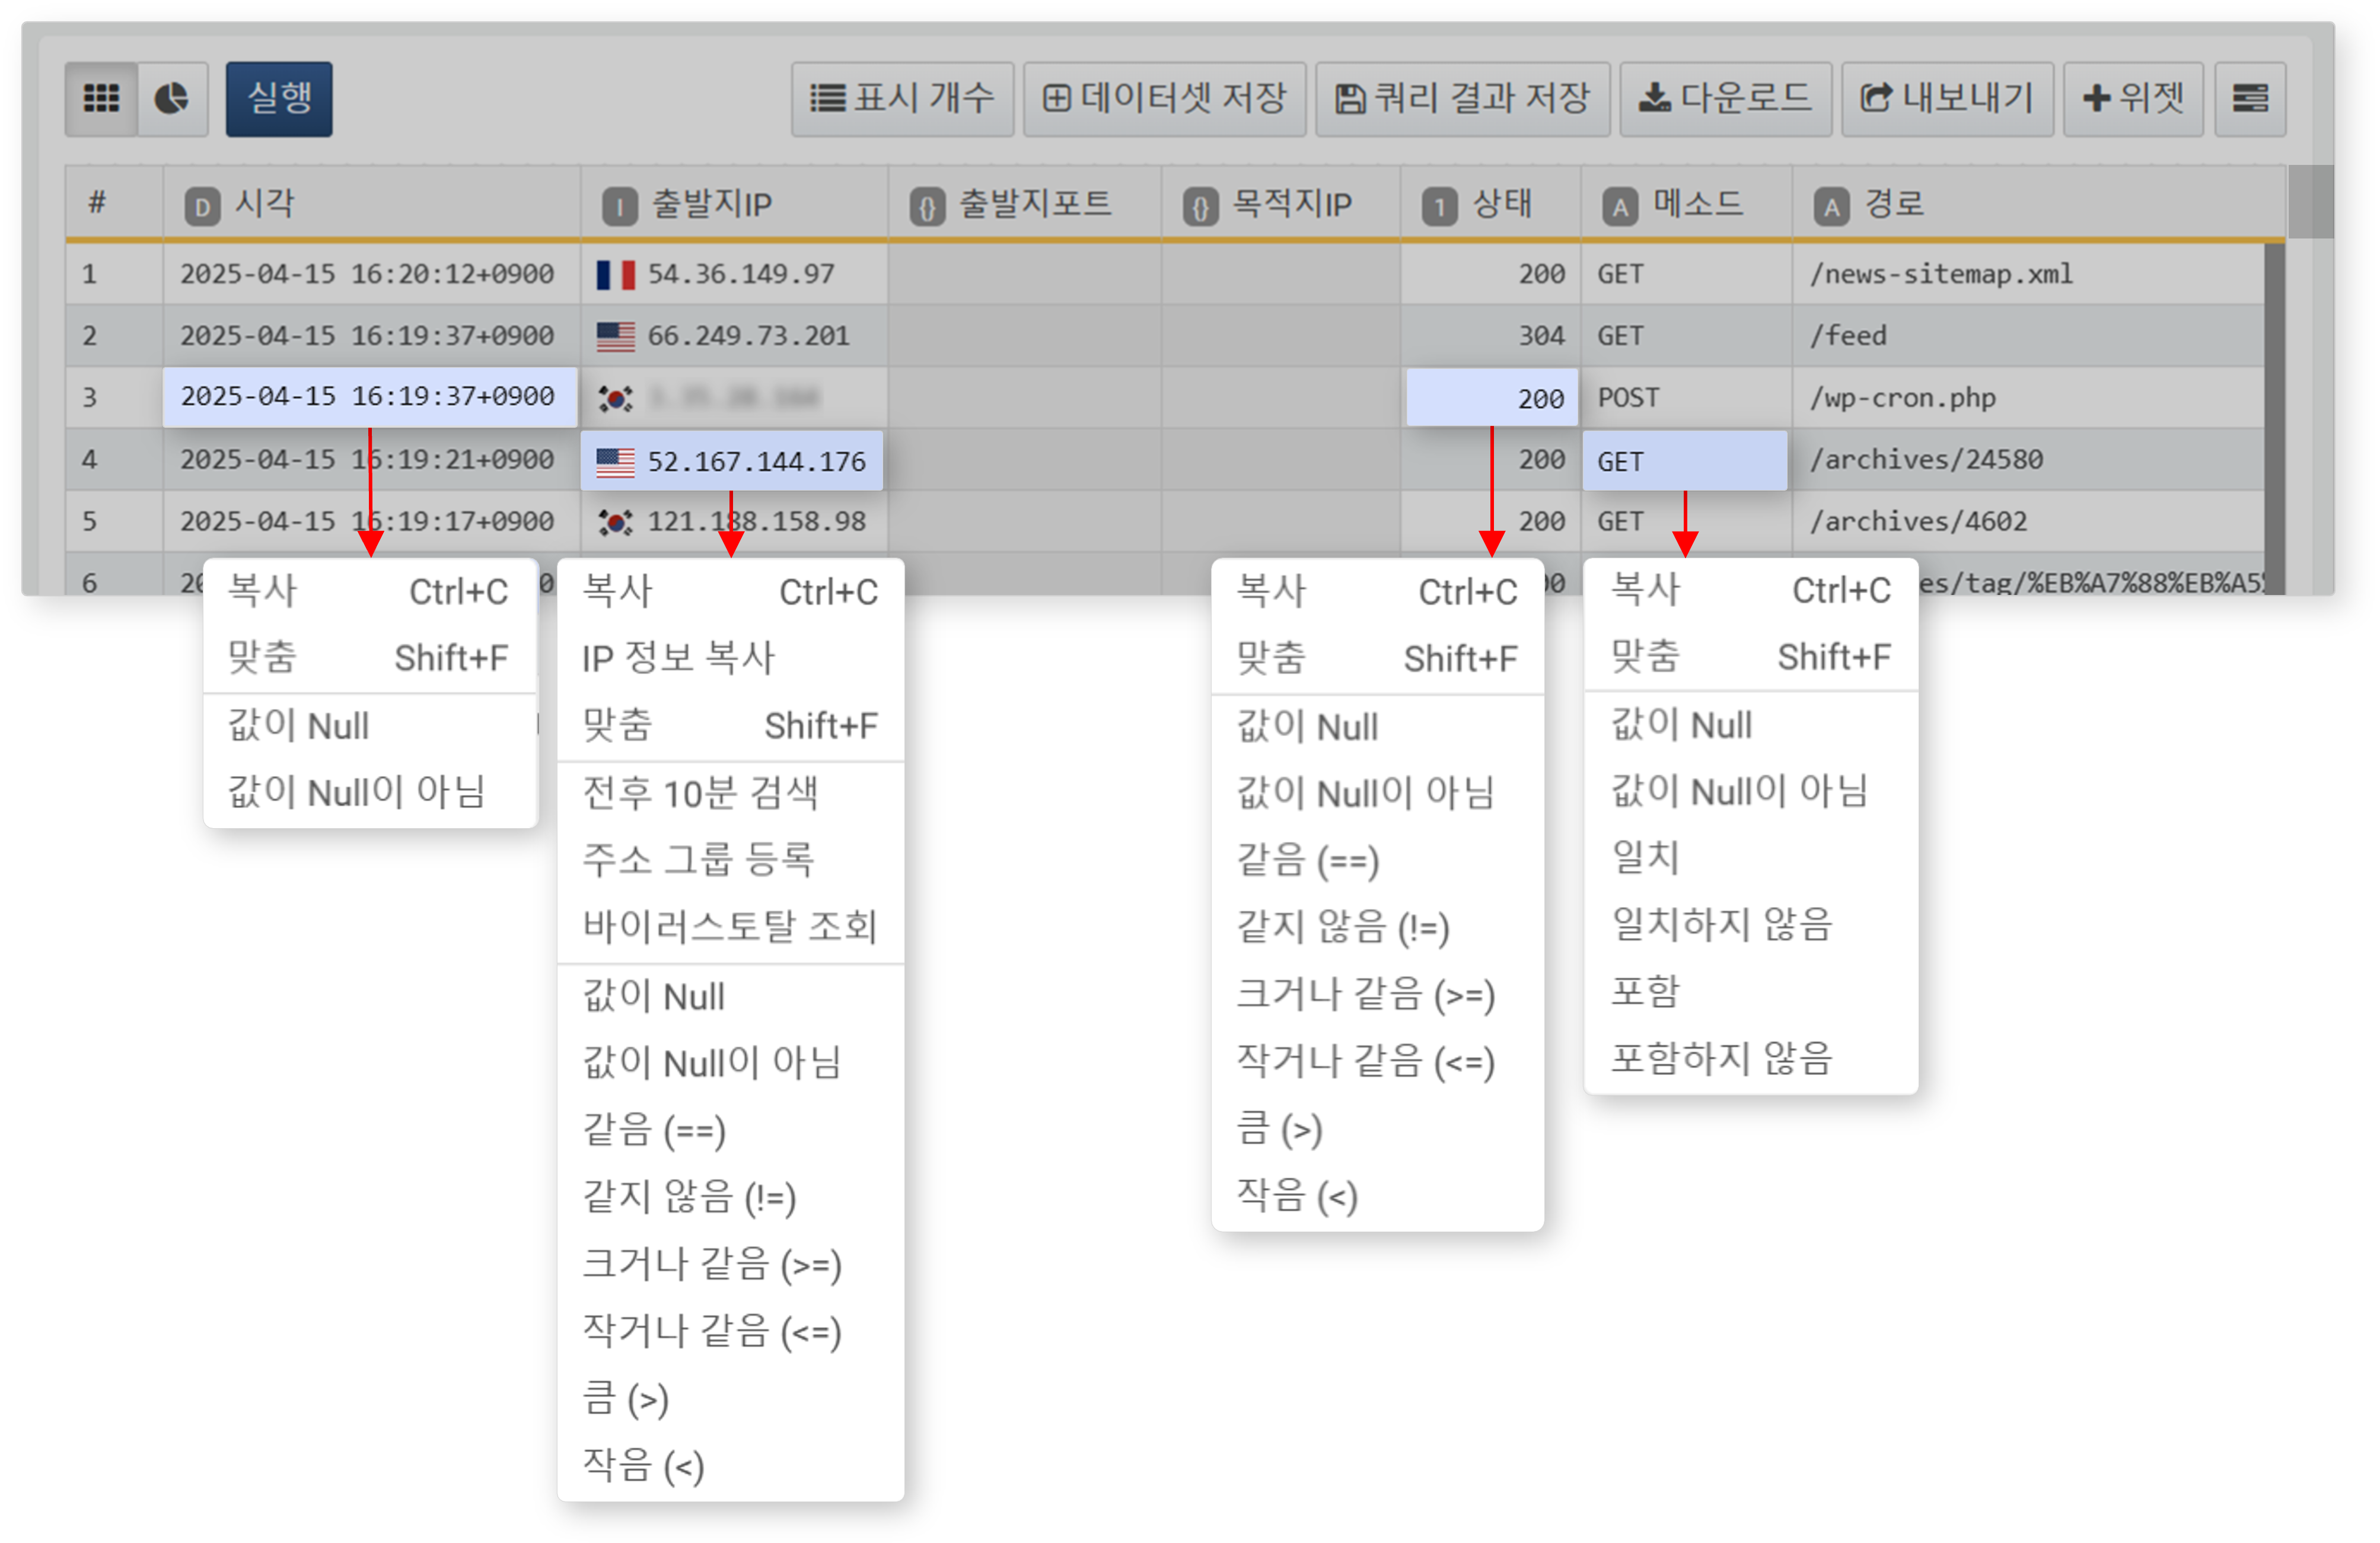Click the 출발지IP column type icon
2380x1543 pixels.
coord(620,207)
